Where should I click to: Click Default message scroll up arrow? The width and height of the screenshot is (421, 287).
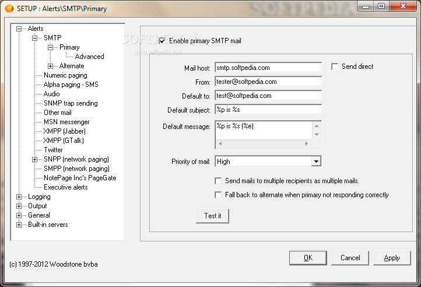[317, 126]
